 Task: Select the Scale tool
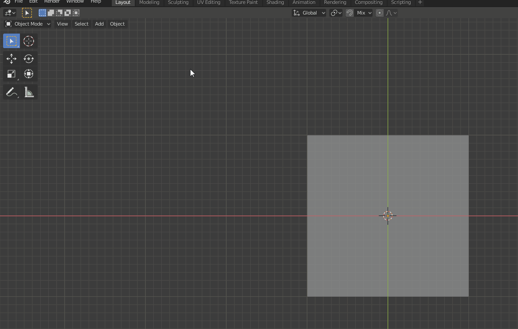click(11, 74)
